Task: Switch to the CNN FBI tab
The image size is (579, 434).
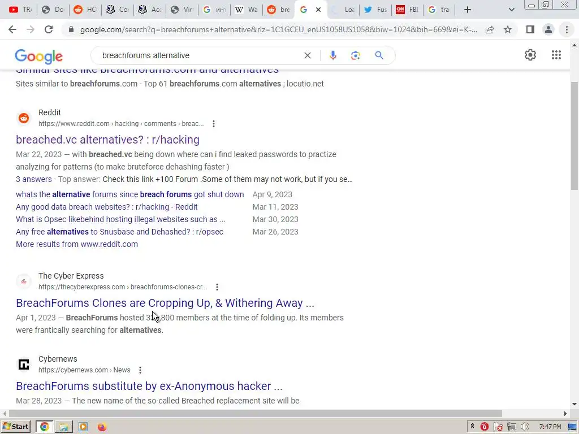Action: point(407,10)
